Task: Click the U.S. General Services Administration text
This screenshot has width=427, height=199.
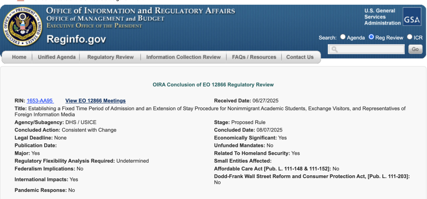Action: coord(382,17)
